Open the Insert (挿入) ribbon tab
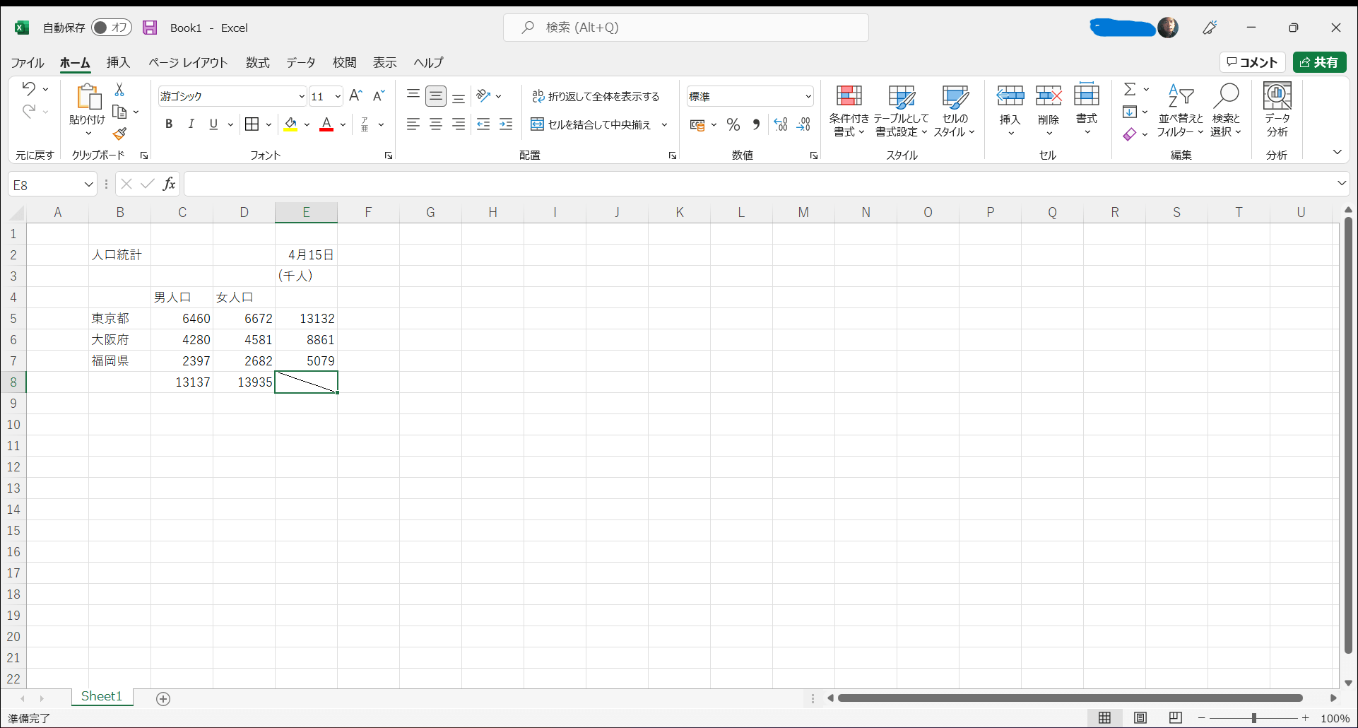The width and height of the screenshot is (1358, 728). point(118,62)
